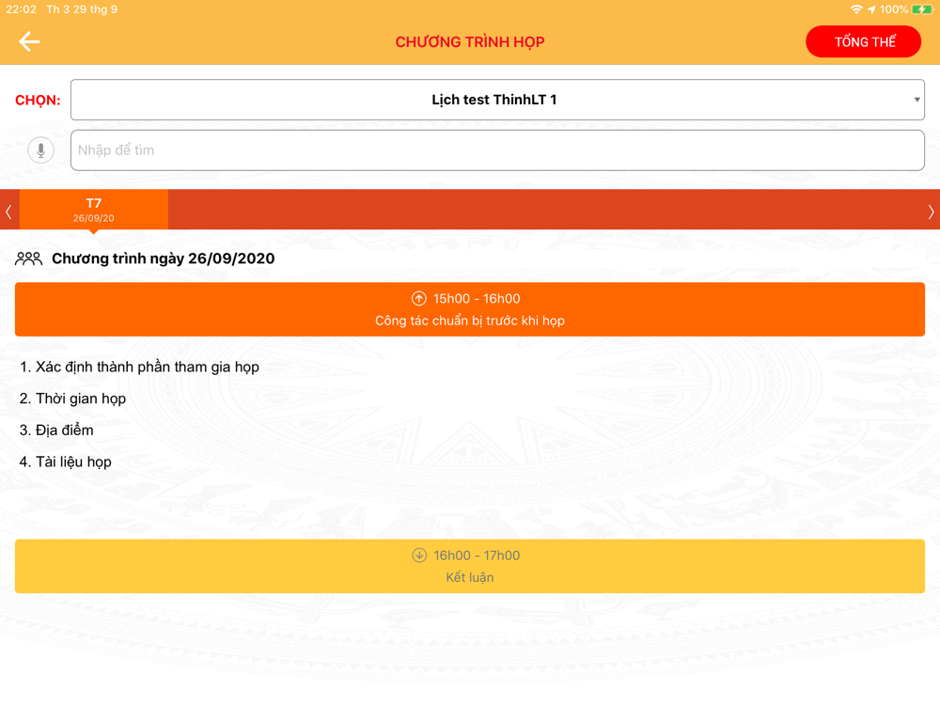This screenshot has height=705, width=940.
Task: Select the T7 26/09/20 date tab
Action: click(x=93, y=210)
